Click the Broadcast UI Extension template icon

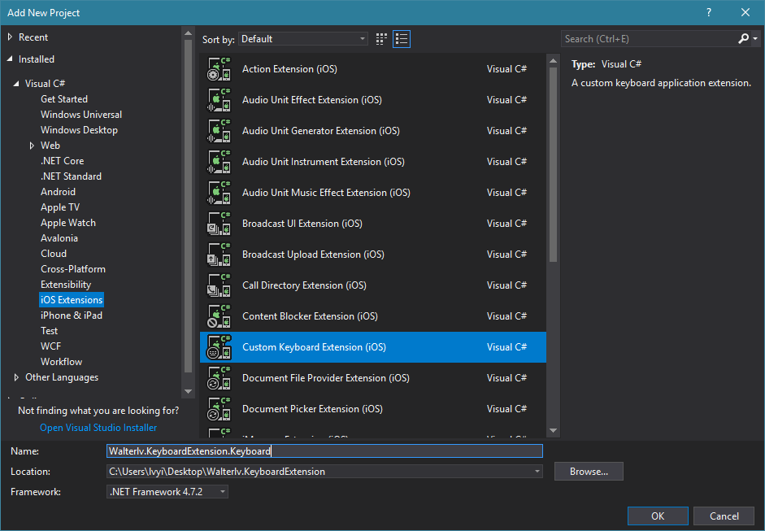(x=219, y=224)
